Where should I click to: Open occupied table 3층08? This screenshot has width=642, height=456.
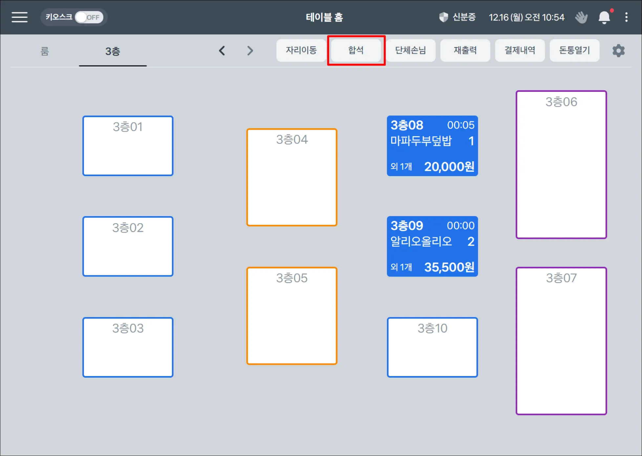coord(432,146)
